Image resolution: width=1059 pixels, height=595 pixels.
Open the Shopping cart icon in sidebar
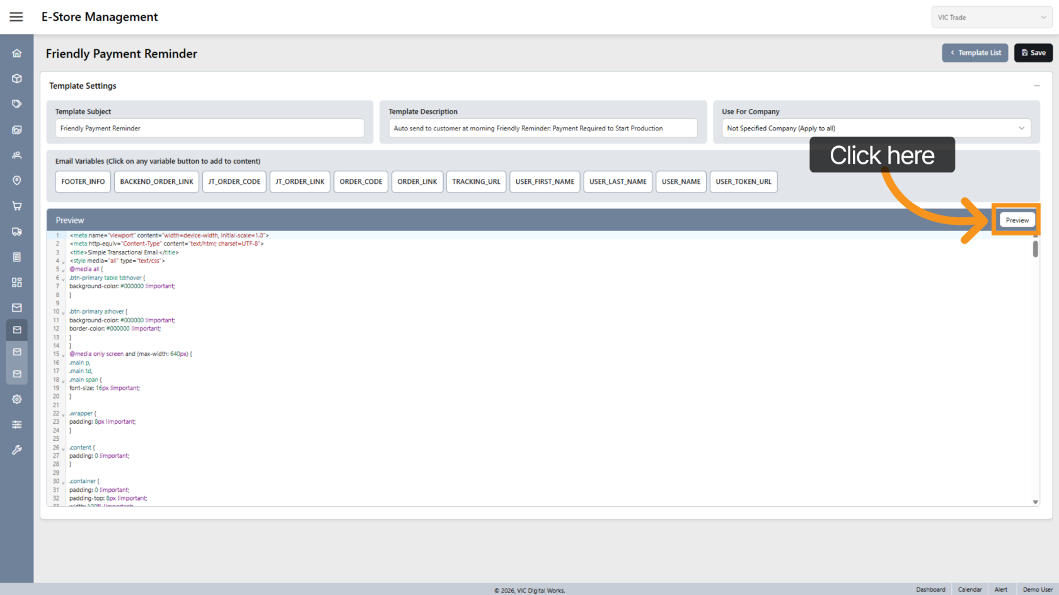pyautogui.click(x=16, y=206)
